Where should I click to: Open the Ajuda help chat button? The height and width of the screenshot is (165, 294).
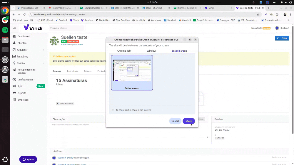28,159
